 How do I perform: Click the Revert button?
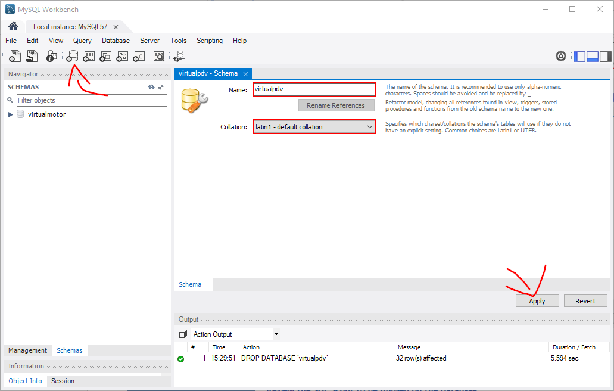585,301
